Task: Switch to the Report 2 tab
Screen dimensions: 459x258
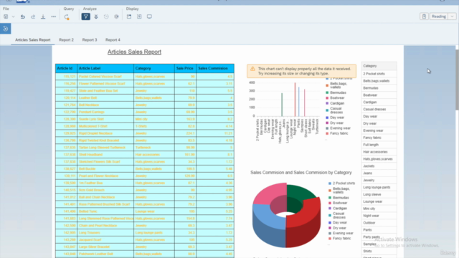Action: click(66, 40)
